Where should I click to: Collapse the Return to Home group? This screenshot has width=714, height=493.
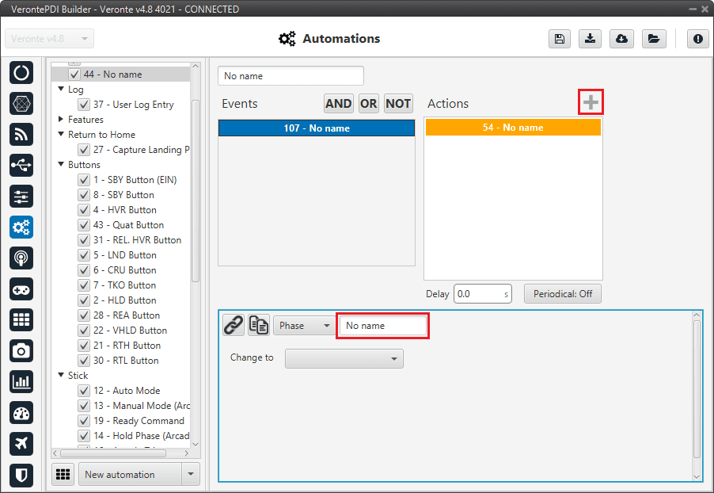[x=61, y=134]
